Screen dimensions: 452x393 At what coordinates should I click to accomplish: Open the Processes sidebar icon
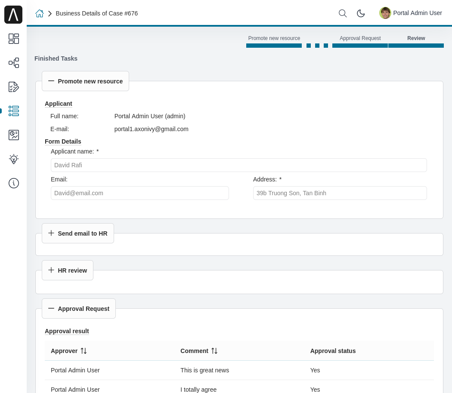coord(14,63)
